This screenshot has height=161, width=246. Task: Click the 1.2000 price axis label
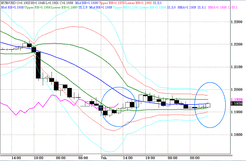(x=237, y=89)
